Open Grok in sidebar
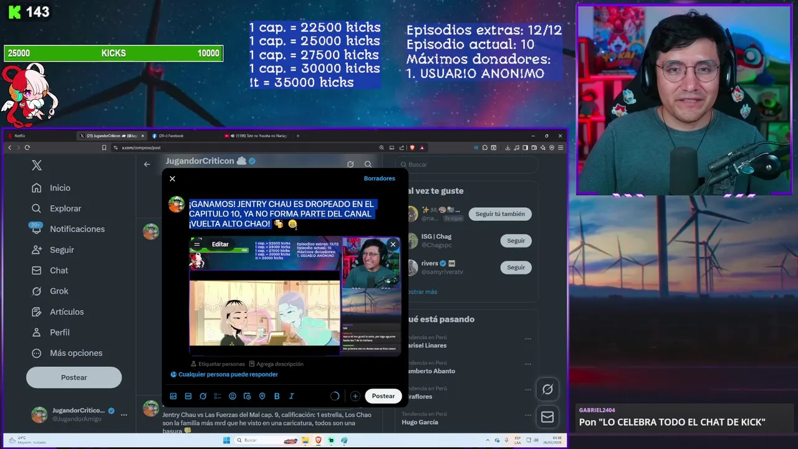Viewport: 798px width, 449px height. tap(50, 291)
